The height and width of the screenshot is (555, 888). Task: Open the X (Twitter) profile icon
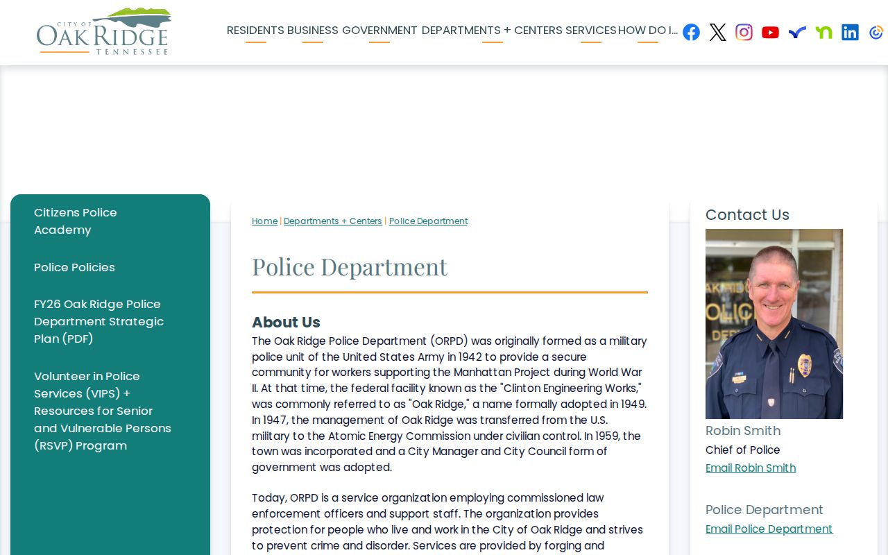[x=717, y=32]
